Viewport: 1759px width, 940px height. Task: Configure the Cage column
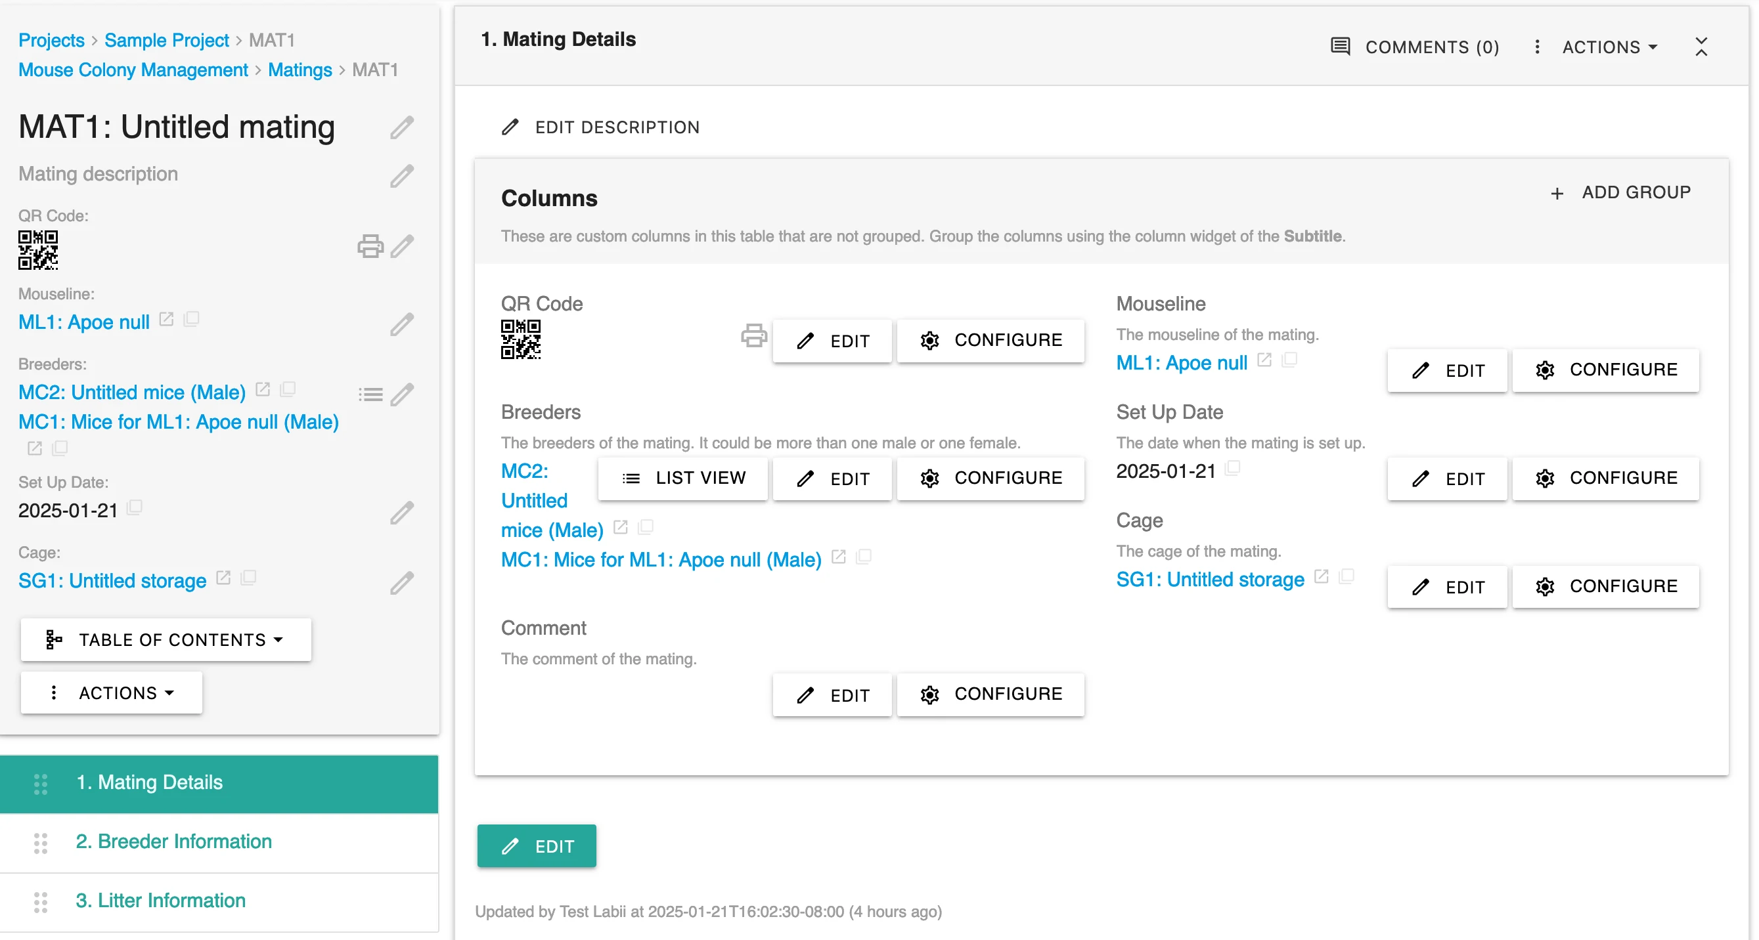(1606, 587)
